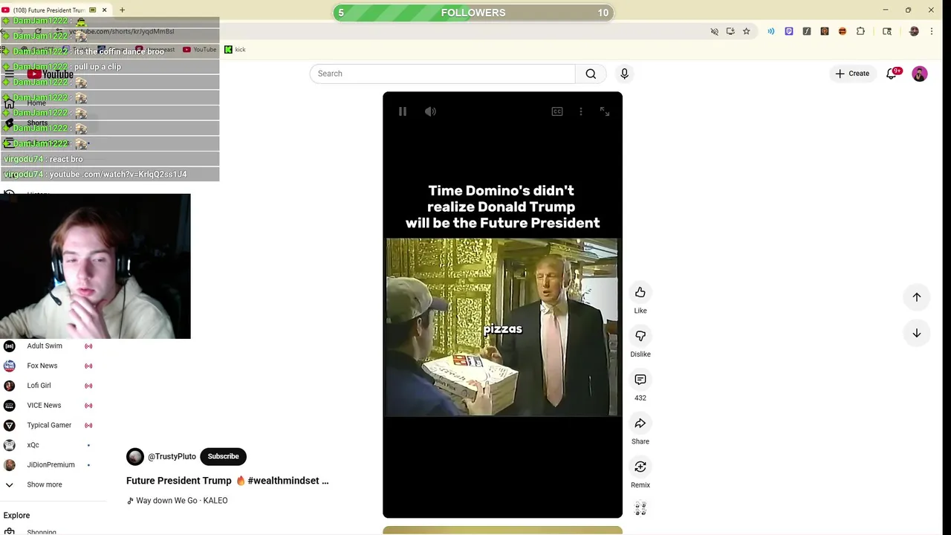Image resolution: width=951 pixels, height=535 pixels.
Task: Close the Future President Trump tab
Action: point(104,10)
